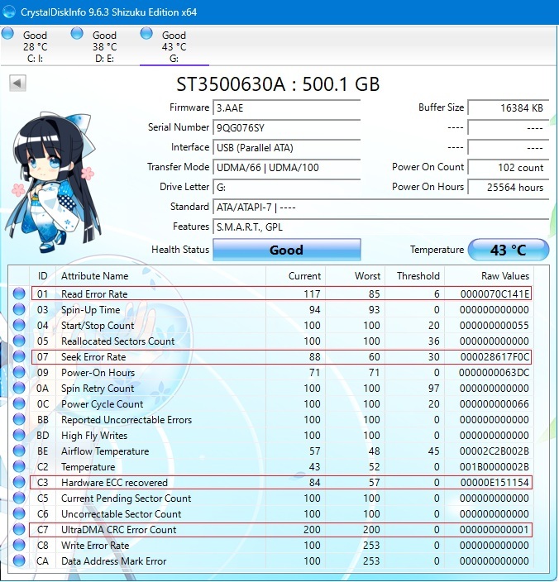Select the D: E: disk tab
This screenshot has height=582, width=559.
tap(104, 46)
